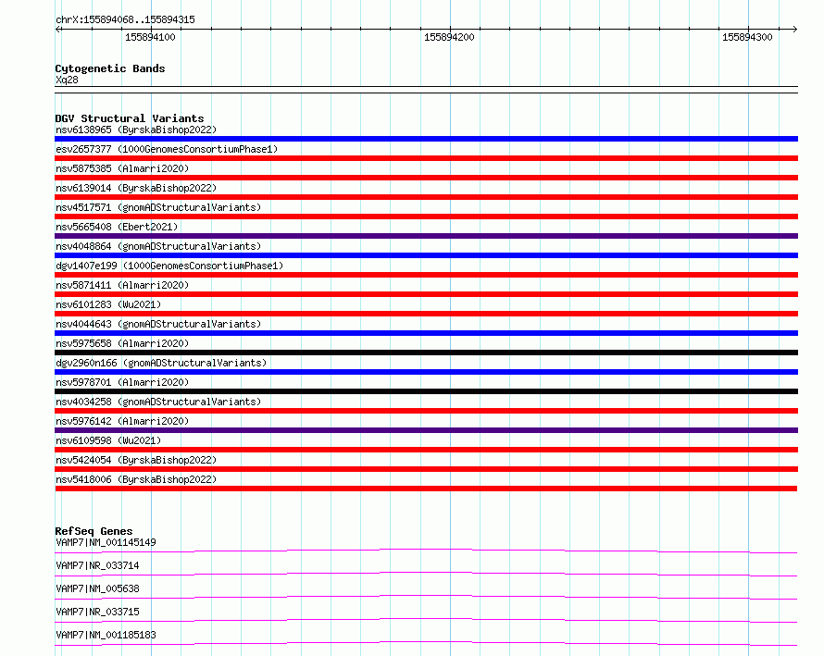Open the nsv5875385 (Almarri2020) variant label
This screenshot has width=824, height=656.
122,168
